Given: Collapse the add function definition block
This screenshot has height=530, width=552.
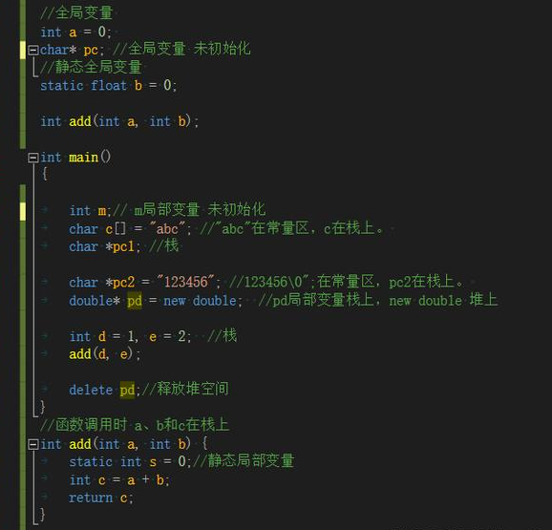Looking at the screenshot, I should 33,445.
